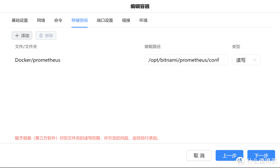Proceed with the 下一步 button

[x=261, y=155]
